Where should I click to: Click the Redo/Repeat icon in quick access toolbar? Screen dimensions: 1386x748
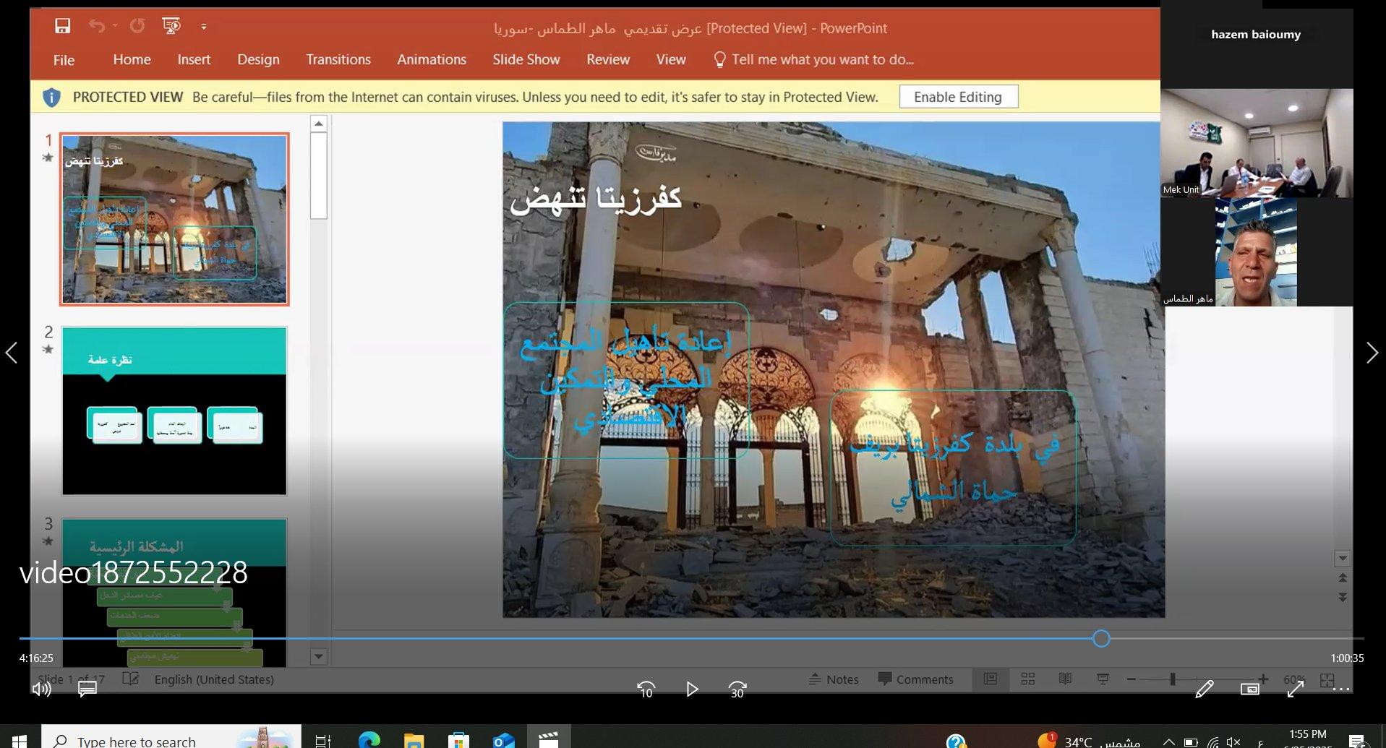click(x=137, y=26)
